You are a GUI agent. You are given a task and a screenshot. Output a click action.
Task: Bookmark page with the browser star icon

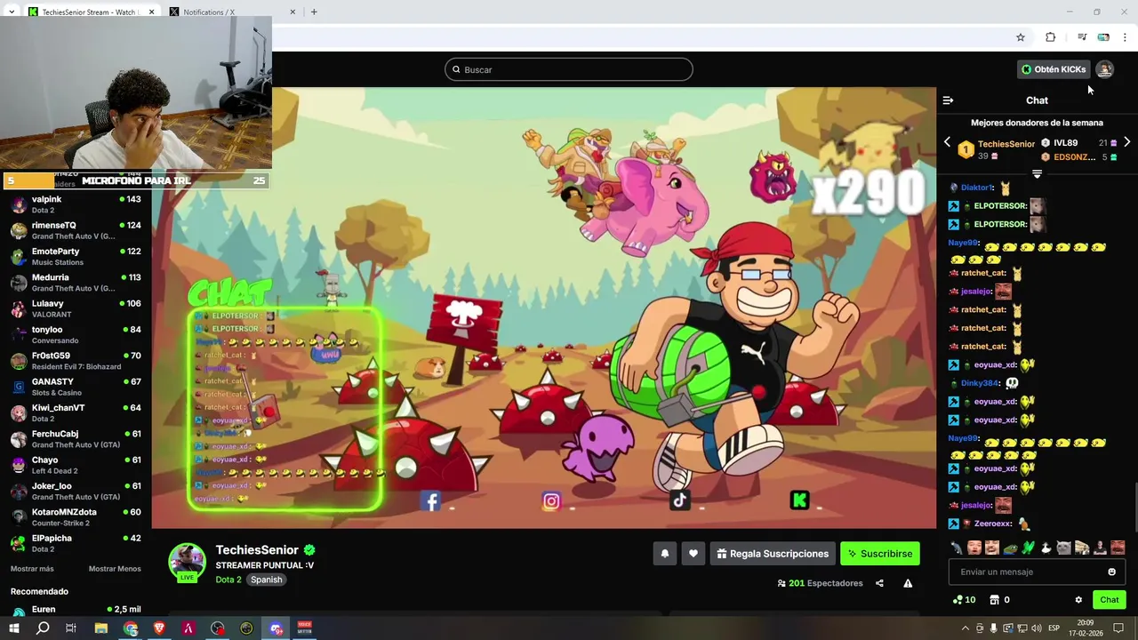1021,37
